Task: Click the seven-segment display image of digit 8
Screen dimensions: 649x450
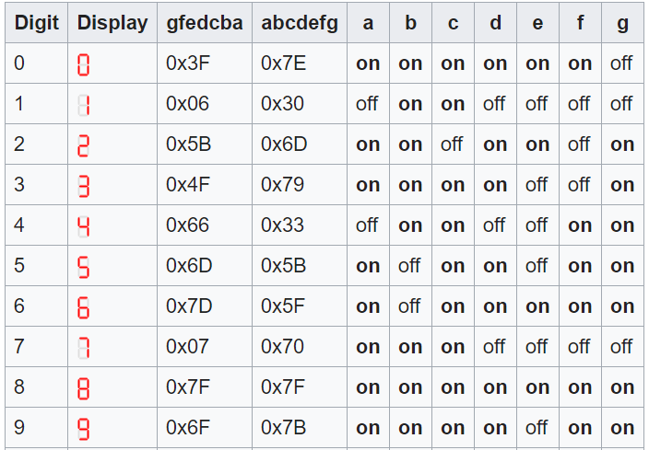Action: coord(84,388)
